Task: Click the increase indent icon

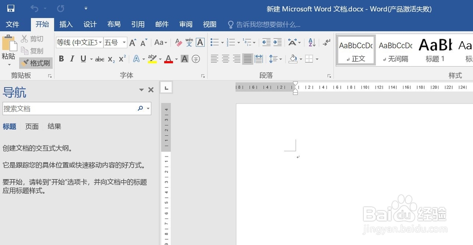Action: 278,42
